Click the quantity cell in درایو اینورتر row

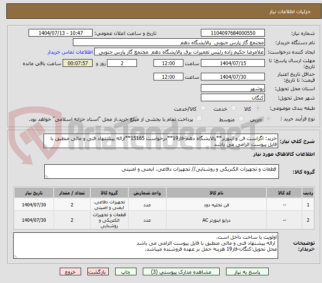[72, 220]
